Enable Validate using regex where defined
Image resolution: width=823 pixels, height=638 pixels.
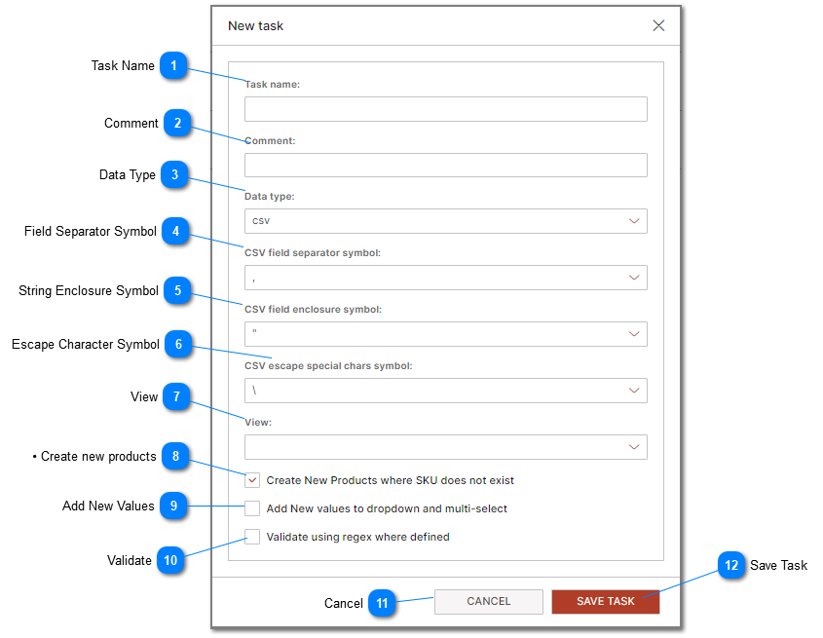[252, 537]
